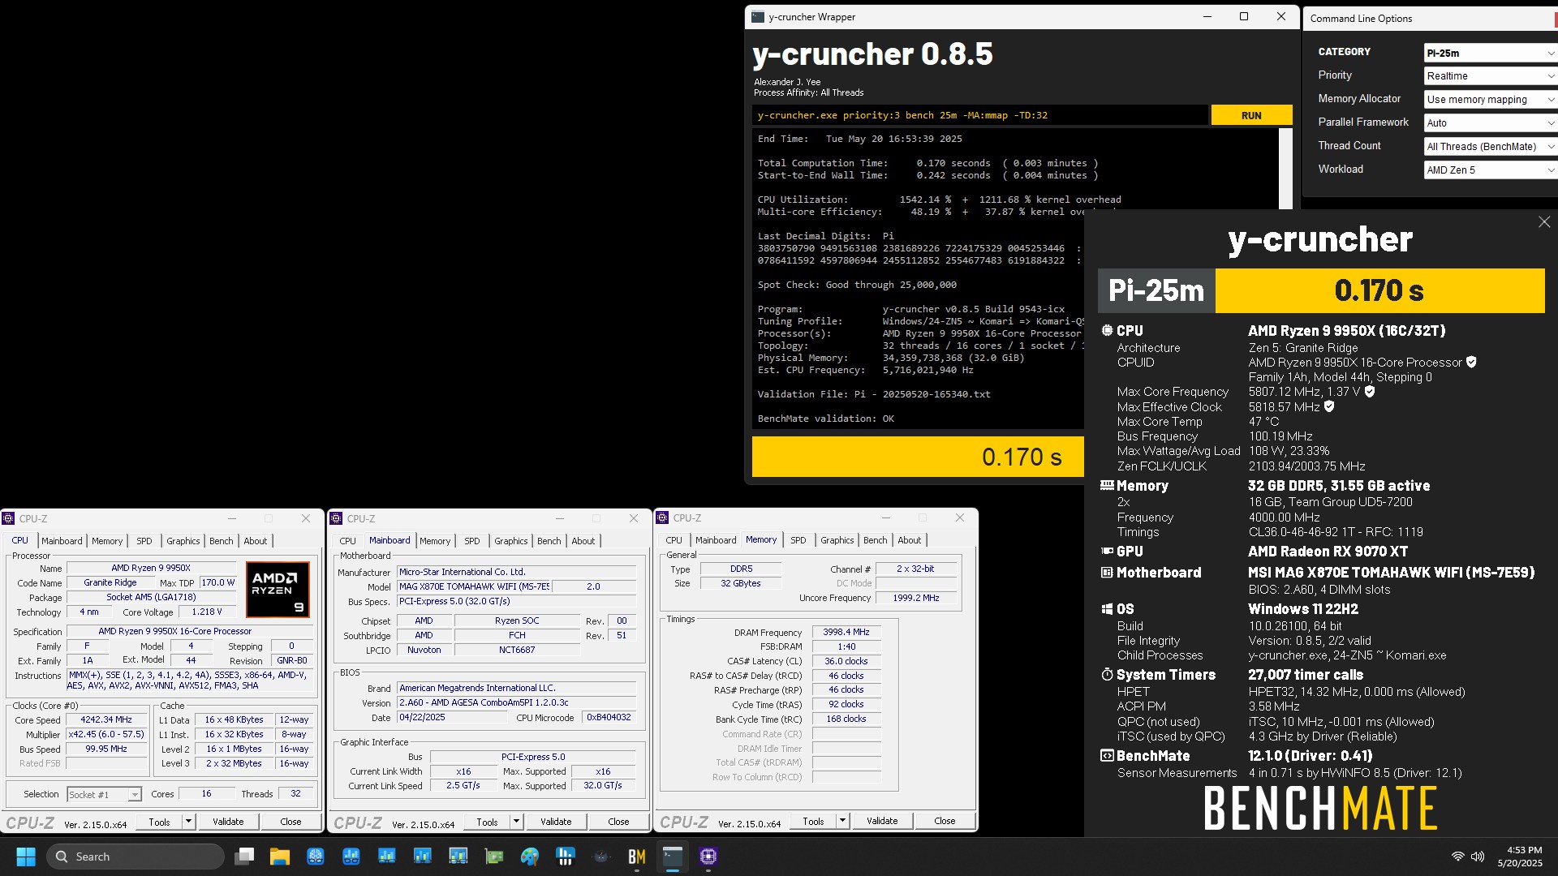Open Bench tab in CPU-Z window showing Processor info
Screen dimensions: 1558x876
(222, 541)
